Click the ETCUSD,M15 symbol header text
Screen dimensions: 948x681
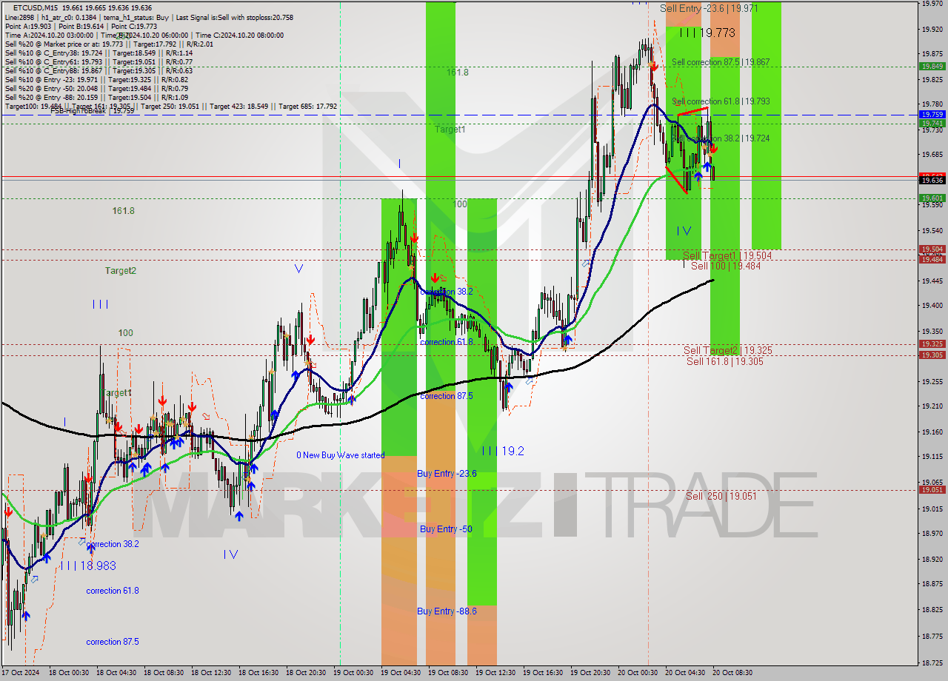click(36, 7)
